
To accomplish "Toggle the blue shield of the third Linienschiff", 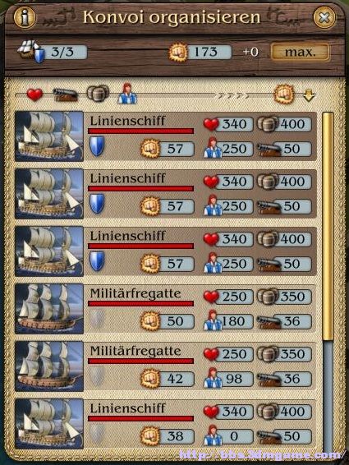I will click(x=97, y=261).
